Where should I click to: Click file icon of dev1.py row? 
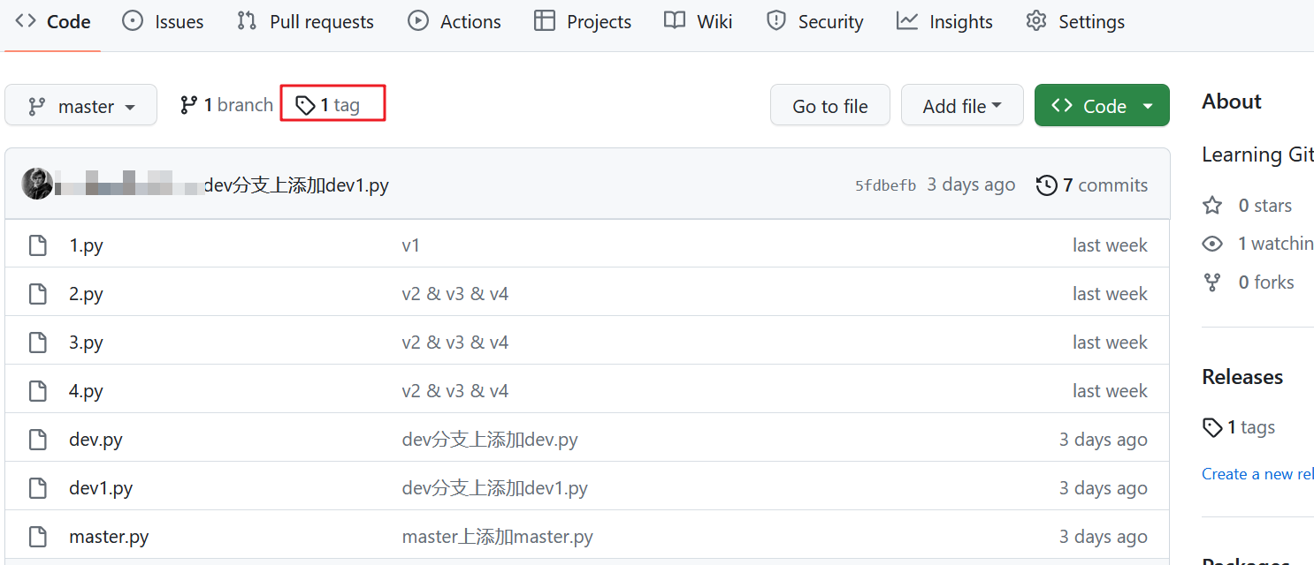point(37,488)
